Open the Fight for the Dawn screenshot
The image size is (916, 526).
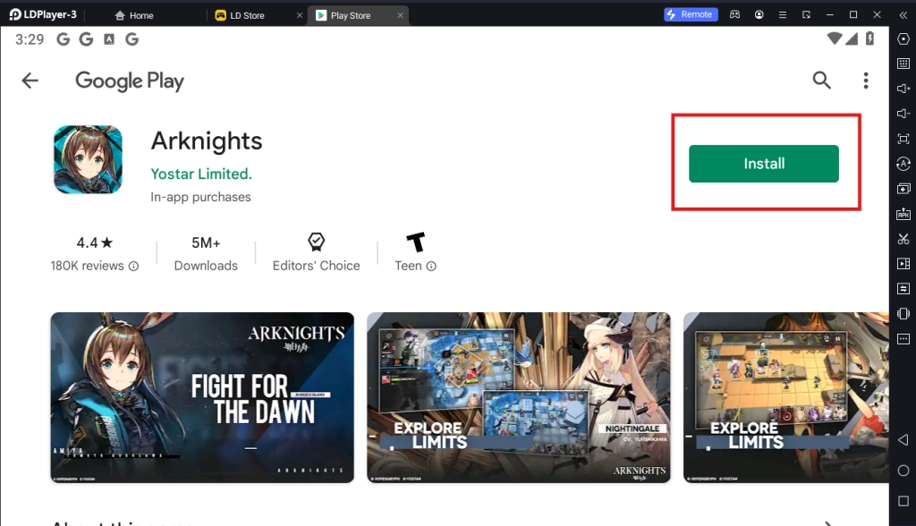202,397
